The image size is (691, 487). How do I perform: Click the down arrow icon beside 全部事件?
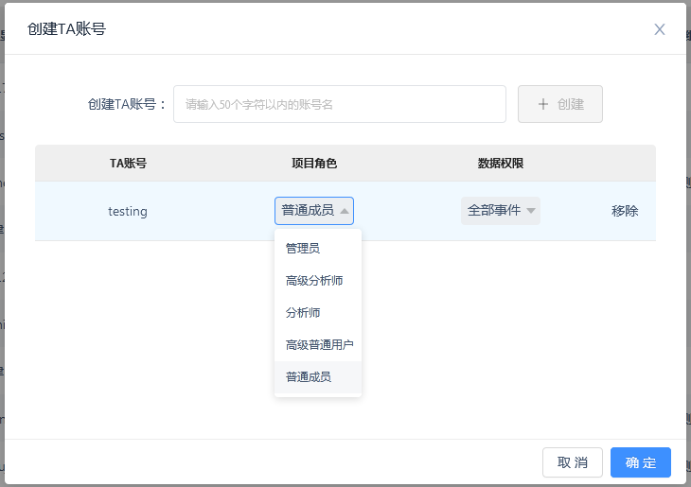coord(531,211)
